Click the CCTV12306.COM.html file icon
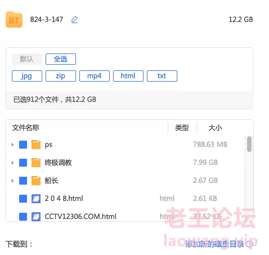 [36, 217]
